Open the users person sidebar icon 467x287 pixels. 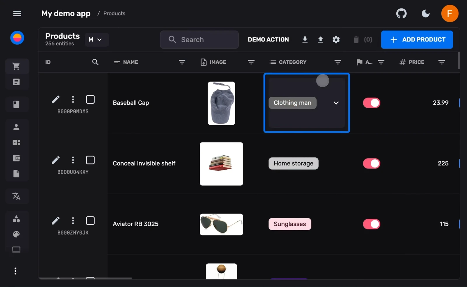16,127
